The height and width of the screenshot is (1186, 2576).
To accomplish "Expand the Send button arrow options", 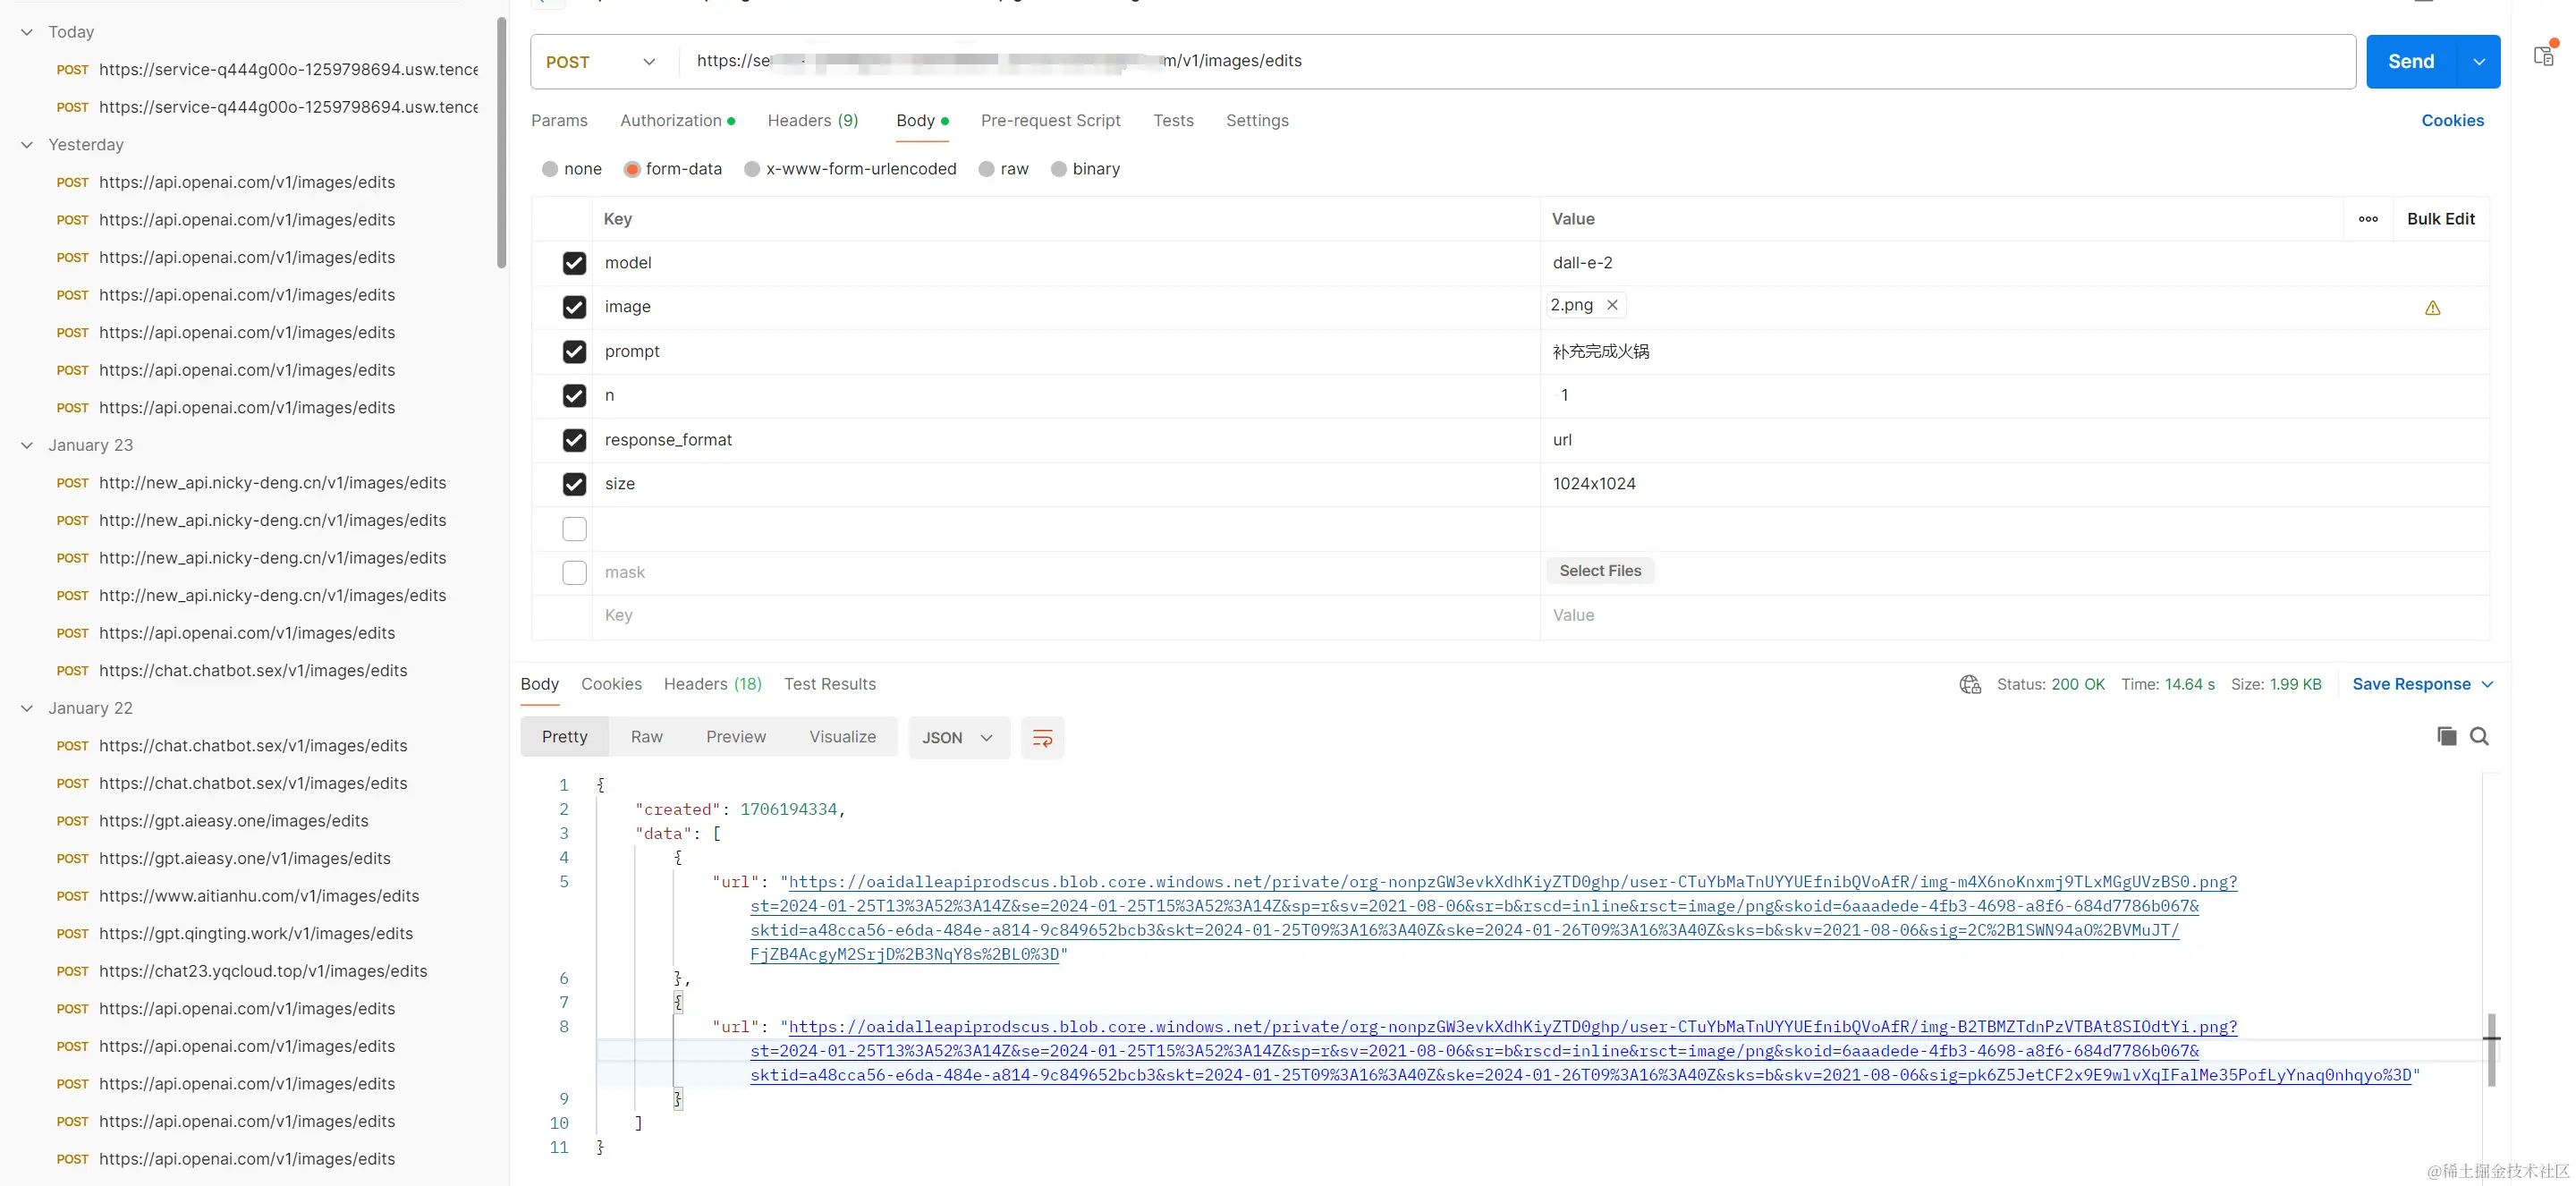I will click(2478, 62).
